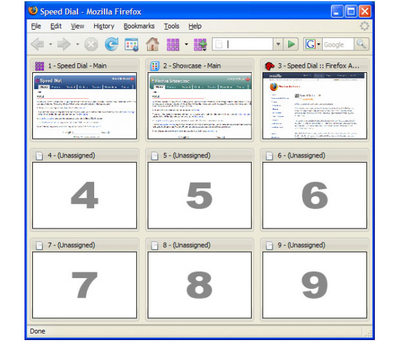Open the Showcase - Main thumbnail
The height and width of the screenshot is (342, 400).
pos(199,106)
